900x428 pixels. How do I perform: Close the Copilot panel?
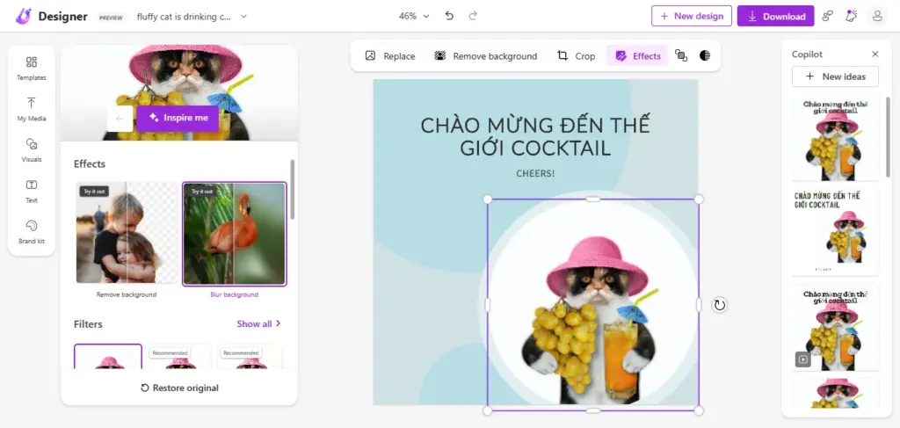(x=875, y=54)
